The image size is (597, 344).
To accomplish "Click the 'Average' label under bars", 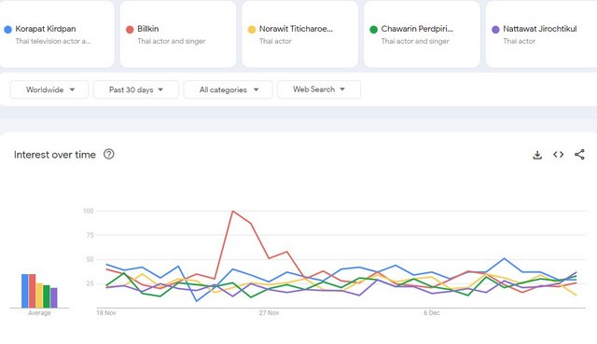I will pyautogui.click(x=39, y=313).
